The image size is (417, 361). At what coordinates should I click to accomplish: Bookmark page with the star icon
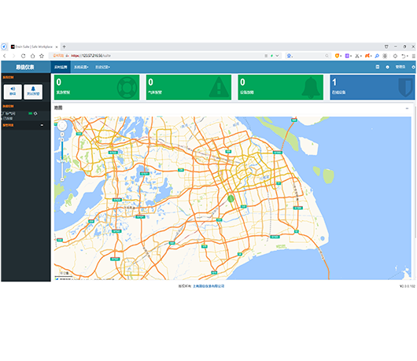point(42,56)
